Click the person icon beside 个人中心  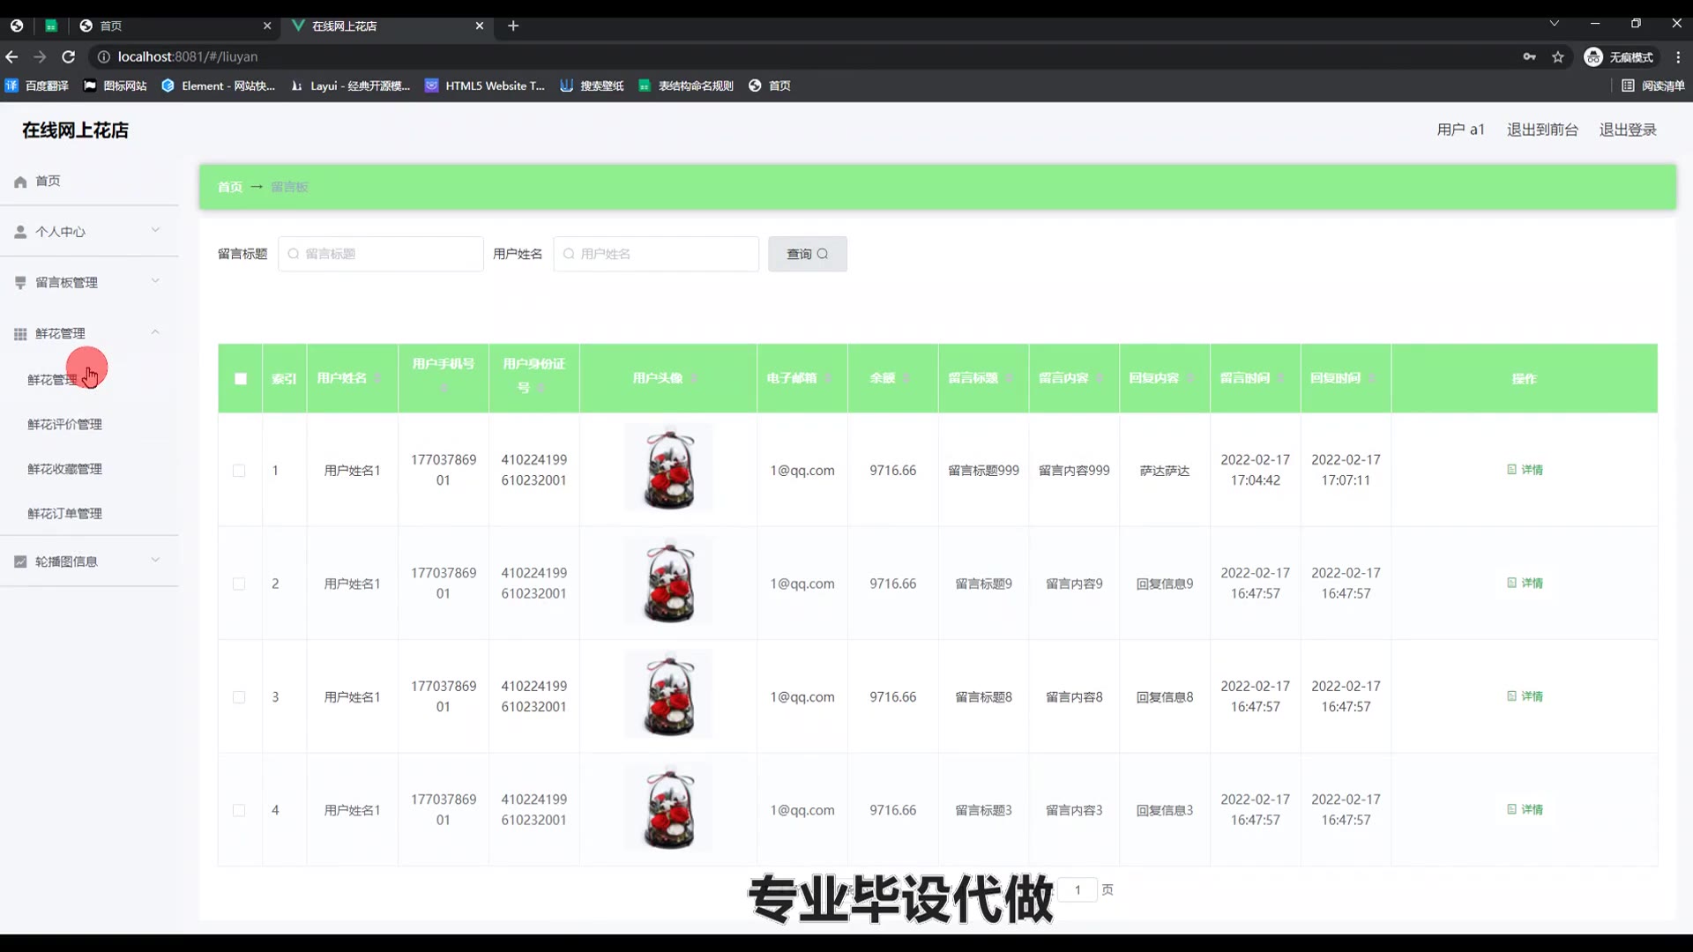(x=20, y=232)
